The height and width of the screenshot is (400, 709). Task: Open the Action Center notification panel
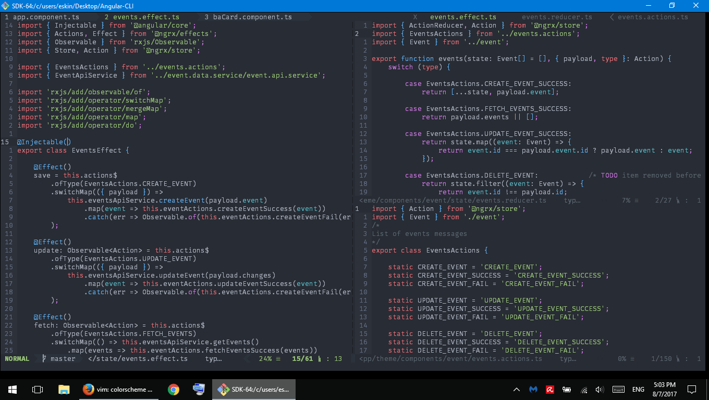(692, 389)
